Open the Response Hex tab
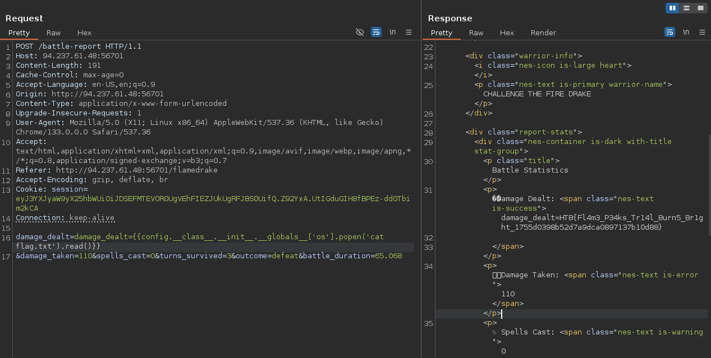Viewport: 711px width, 358px height. point(507,32)
